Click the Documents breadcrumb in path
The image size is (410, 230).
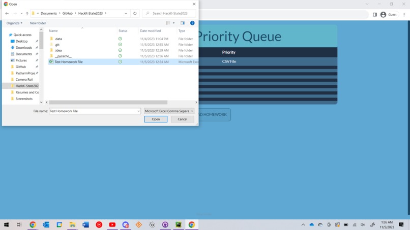(49, 13)
